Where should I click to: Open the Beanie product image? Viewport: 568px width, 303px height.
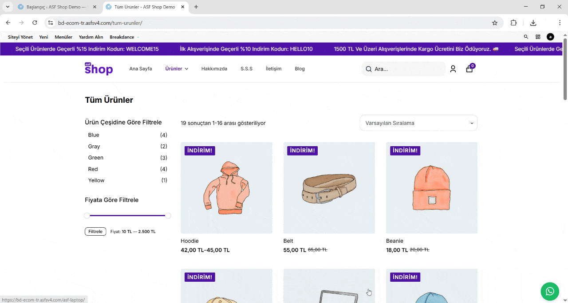pyautogui.click(x=432, y=188)
